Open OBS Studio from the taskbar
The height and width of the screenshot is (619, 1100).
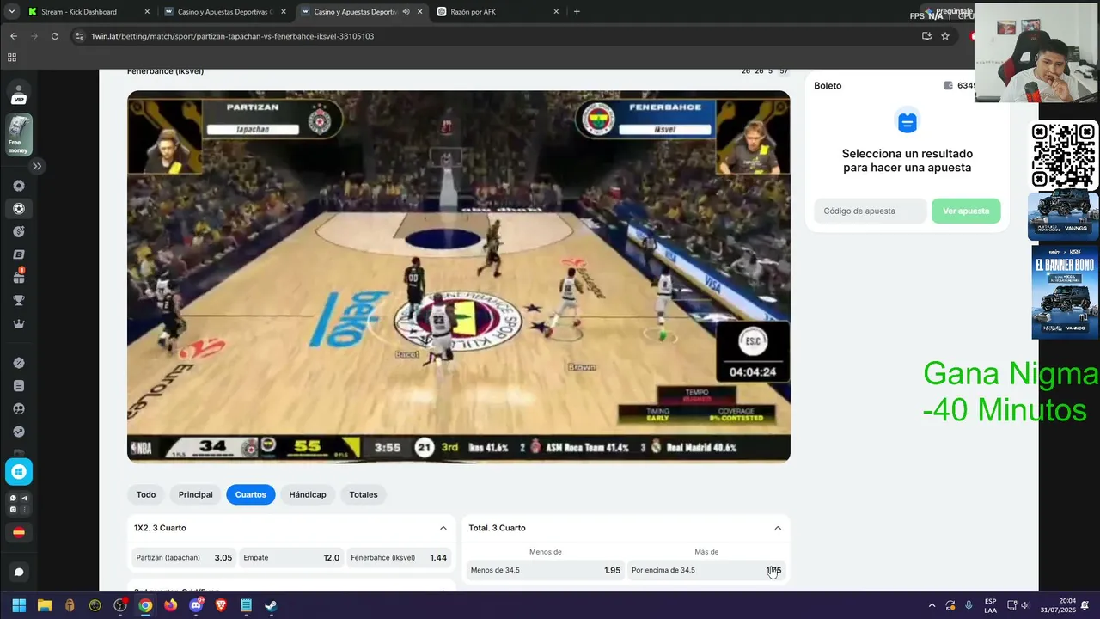tap(120, 605)
